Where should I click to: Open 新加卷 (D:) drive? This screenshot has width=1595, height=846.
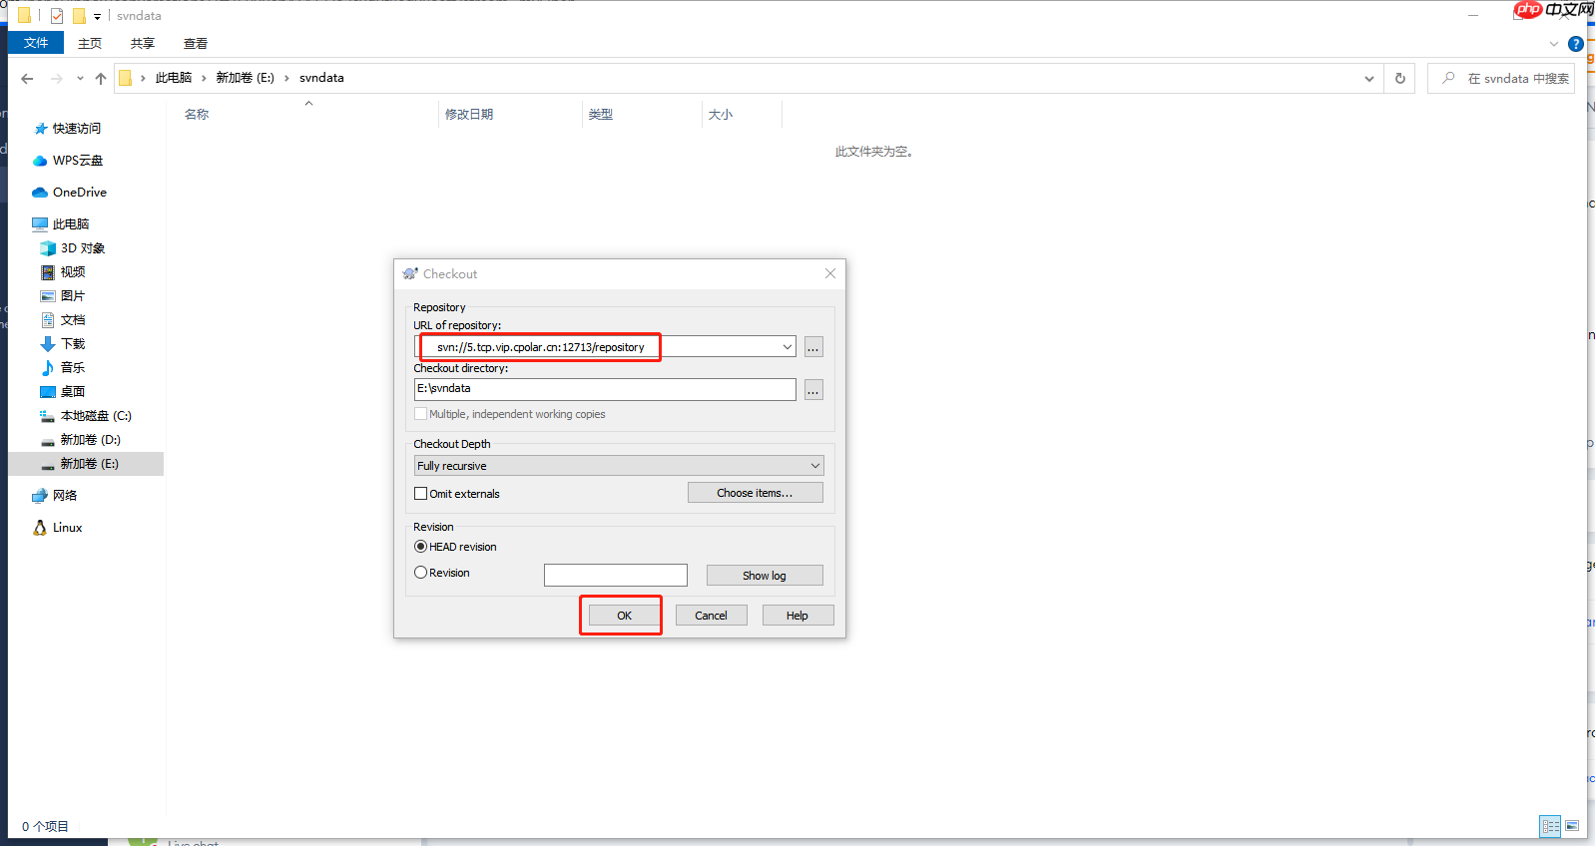point(90,440)
